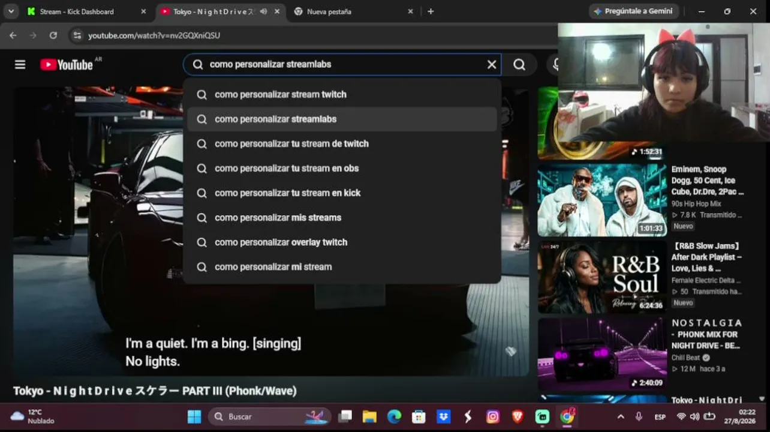Close the Tokyo NightDrive YouTube tab

pos(278,11)
